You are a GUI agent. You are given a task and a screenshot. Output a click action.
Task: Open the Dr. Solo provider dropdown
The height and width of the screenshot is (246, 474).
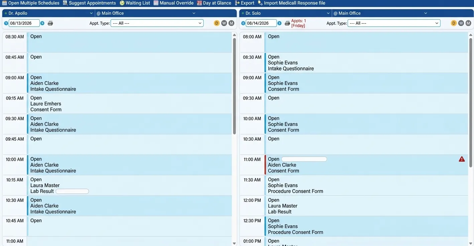(x=286, y=13)
